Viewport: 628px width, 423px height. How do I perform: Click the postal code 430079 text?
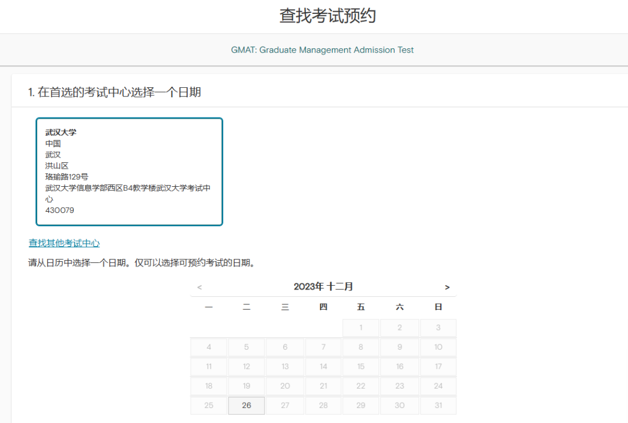pyautogui.click(x=60, y=210)
